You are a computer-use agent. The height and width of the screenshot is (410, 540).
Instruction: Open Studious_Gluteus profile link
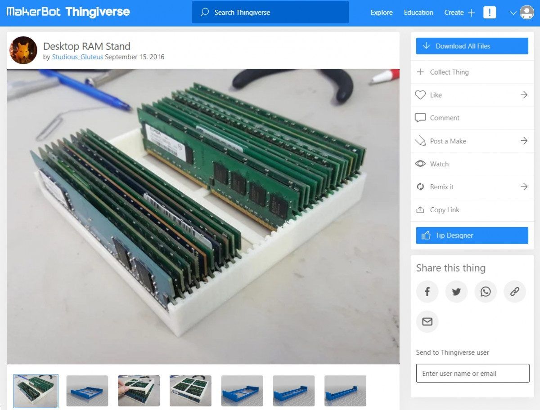point(77,57)
